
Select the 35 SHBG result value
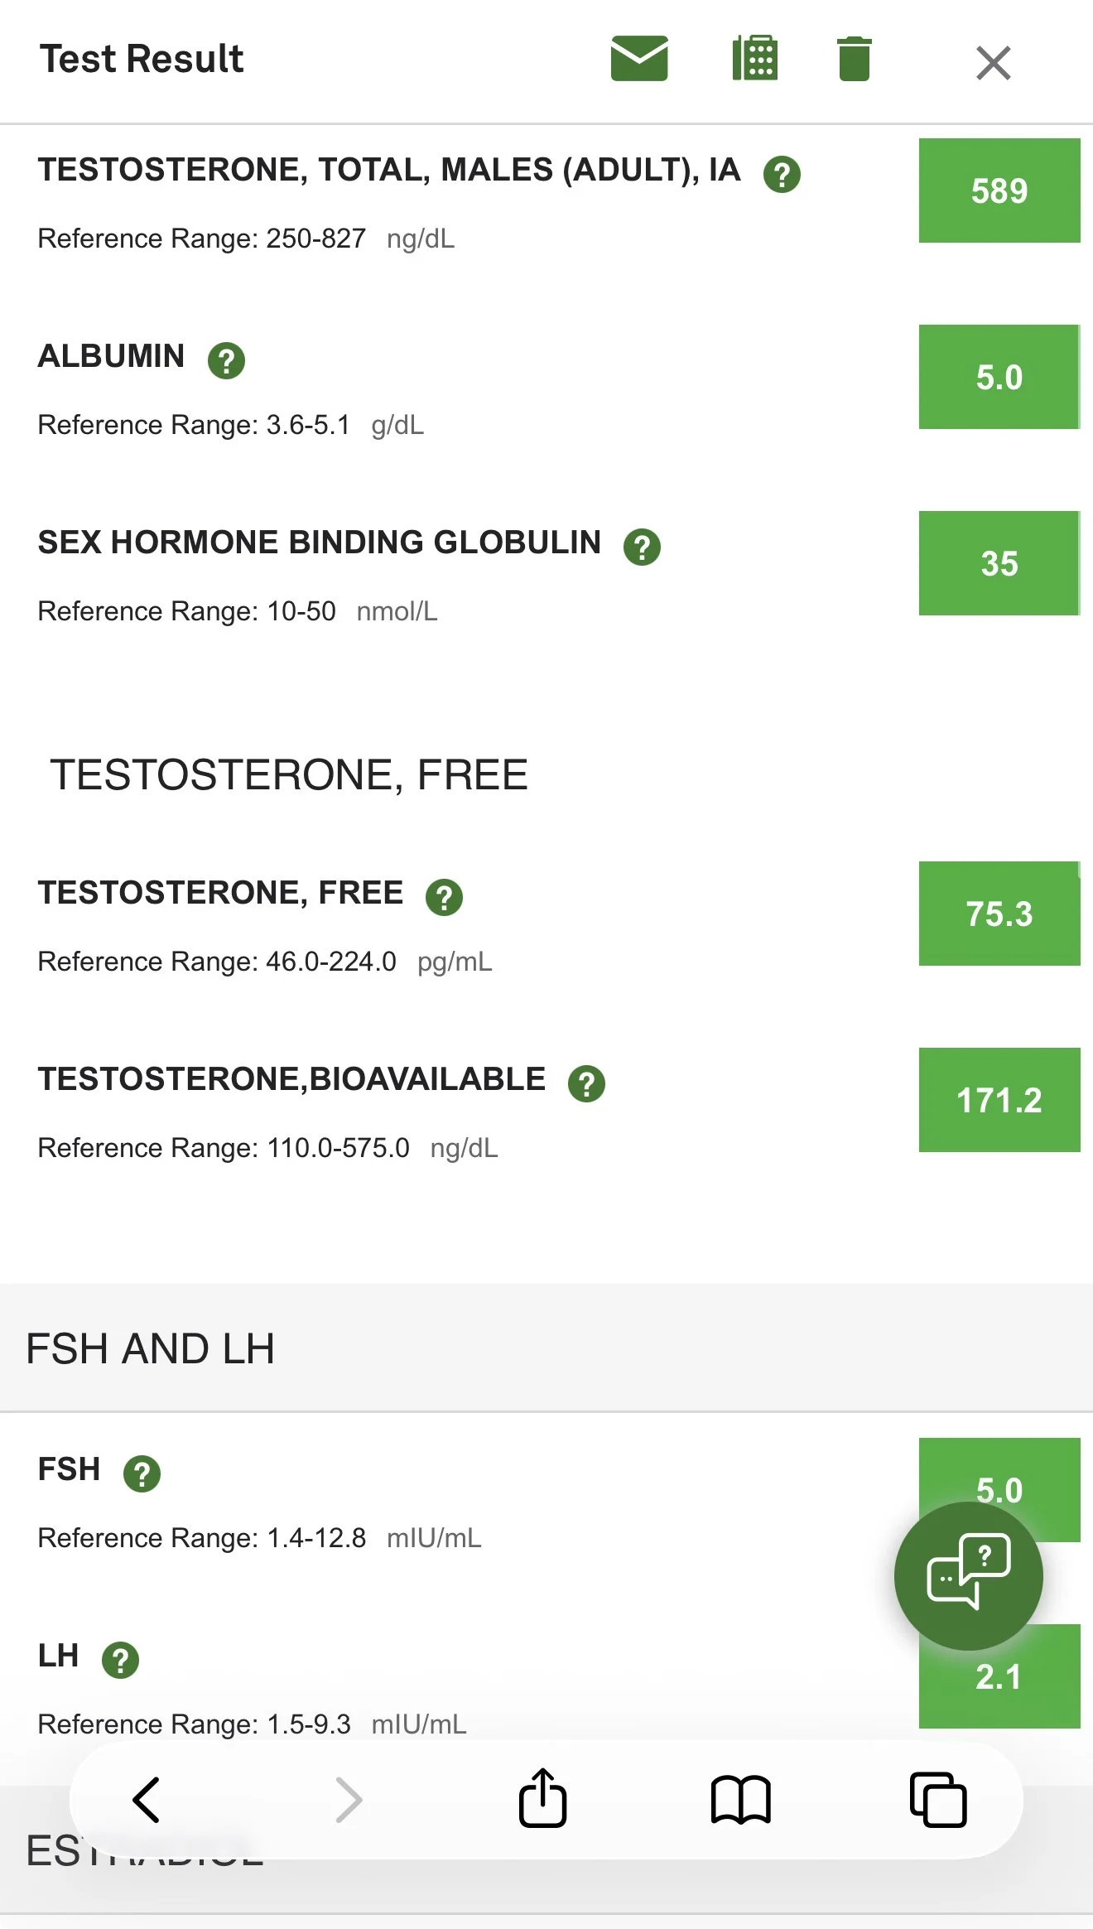click(x=999, y=563)
